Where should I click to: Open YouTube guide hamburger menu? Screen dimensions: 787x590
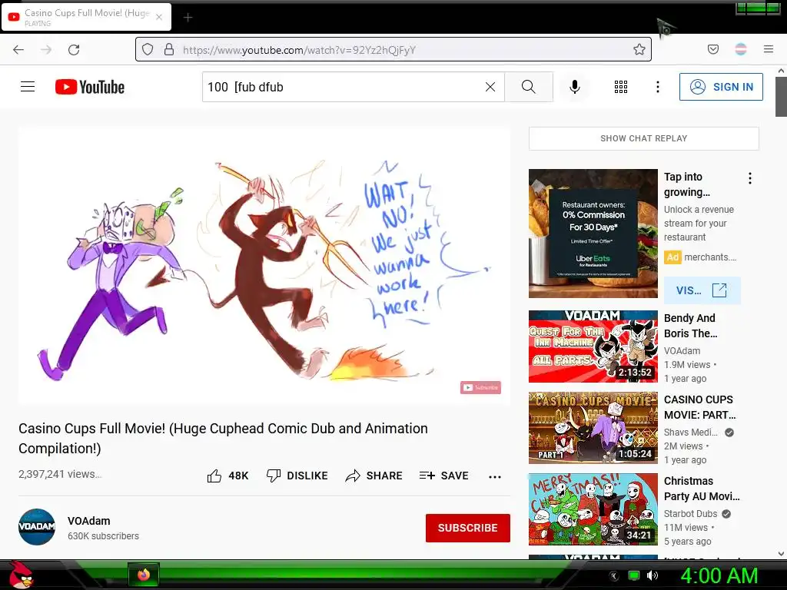28,87
